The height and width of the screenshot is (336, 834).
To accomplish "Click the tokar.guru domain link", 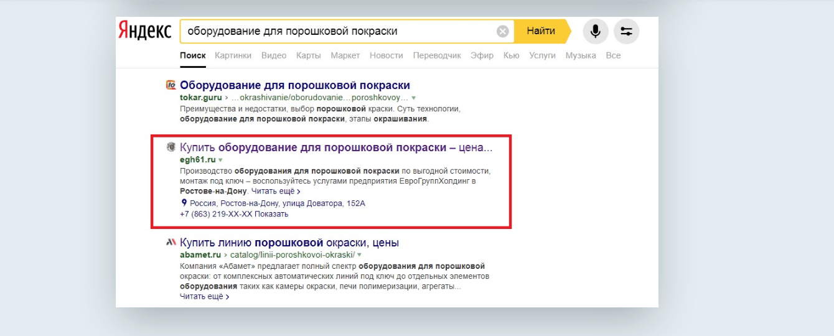I will (202, 98).
